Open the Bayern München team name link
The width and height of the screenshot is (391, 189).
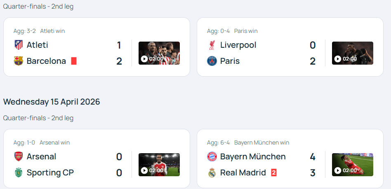coord(253,156)
